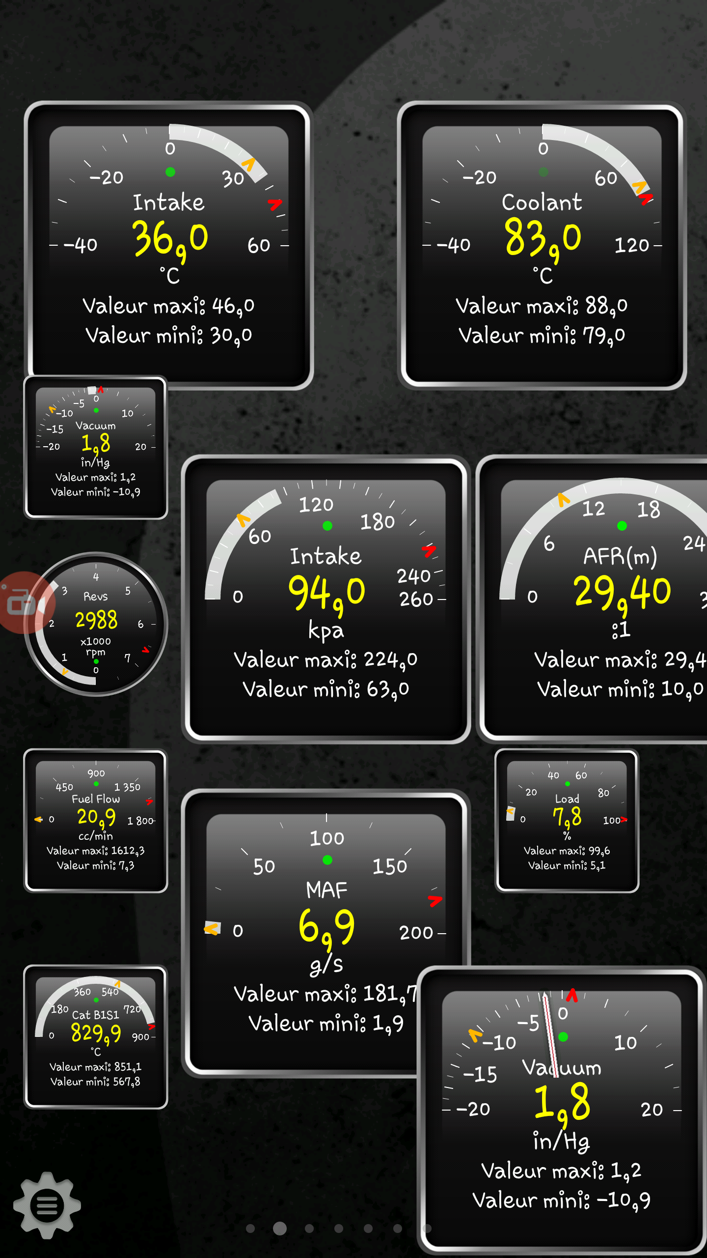Jump to the fourth page indicator dot
Viewport: 707px width, 1258px height.
pyautogui.click(x=339, y=1229)
